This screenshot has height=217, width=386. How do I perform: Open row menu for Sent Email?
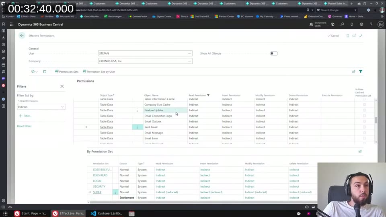(138, 127)
